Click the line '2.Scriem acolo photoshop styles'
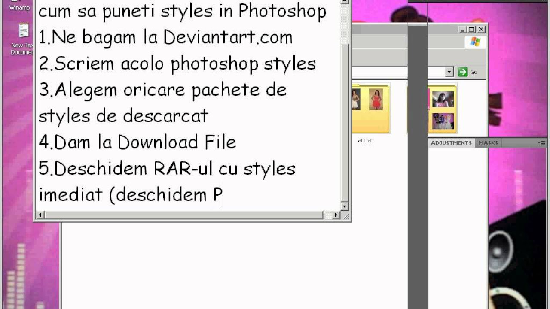Screen dimensions: 550x309 [177, 64]
